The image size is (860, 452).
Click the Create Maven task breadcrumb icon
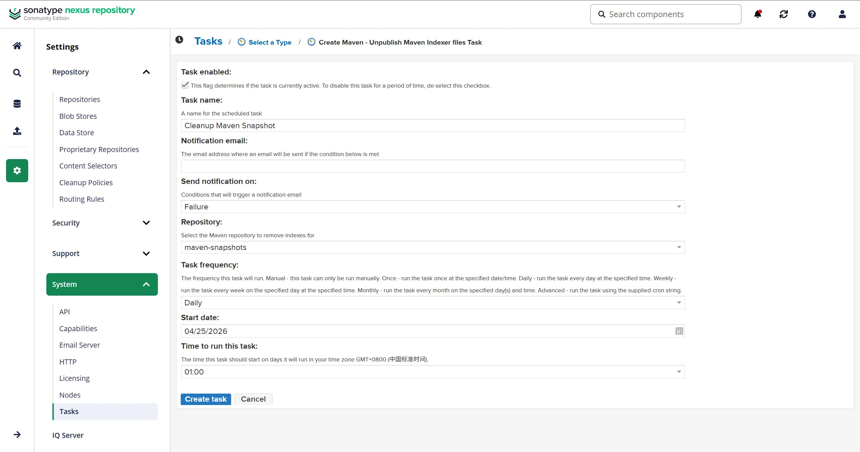click(311, 42)
